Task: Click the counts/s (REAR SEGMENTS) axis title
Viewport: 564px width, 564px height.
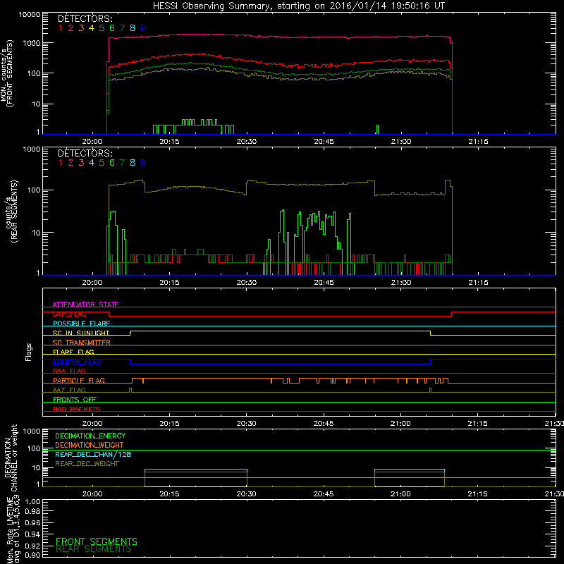Action: 12,211
